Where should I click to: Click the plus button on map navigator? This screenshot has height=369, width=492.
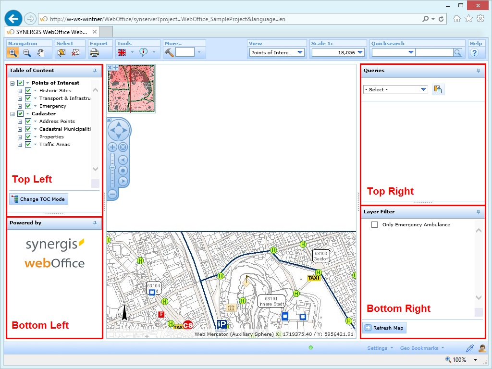coord(112,147)
